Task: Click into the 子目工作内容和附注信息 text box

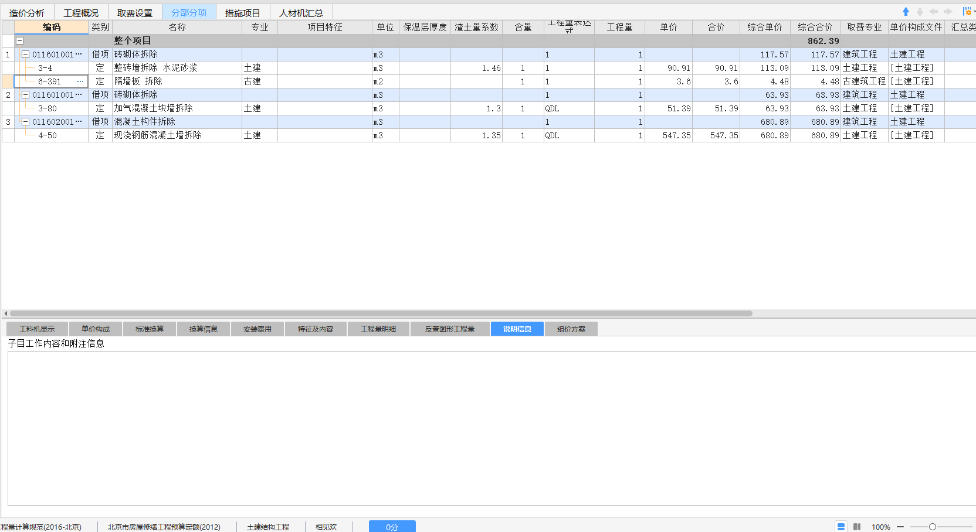Action: point(492,428)
